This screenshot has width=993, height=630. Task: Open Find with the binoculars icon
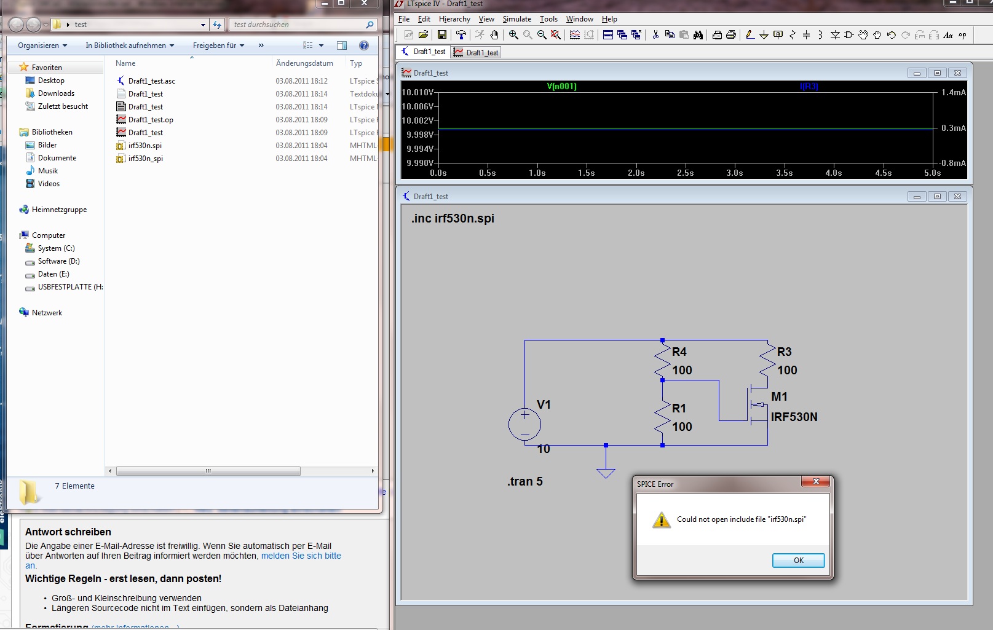click(x=698, y=35)
